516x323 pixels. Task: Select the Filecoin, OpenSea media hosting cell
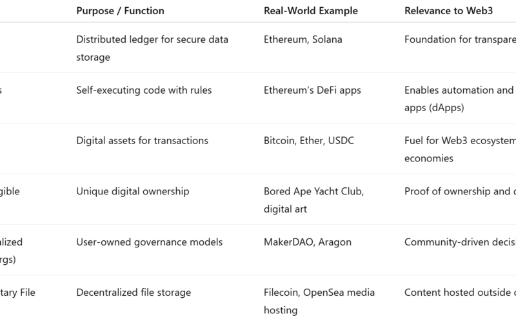(319, 301)
